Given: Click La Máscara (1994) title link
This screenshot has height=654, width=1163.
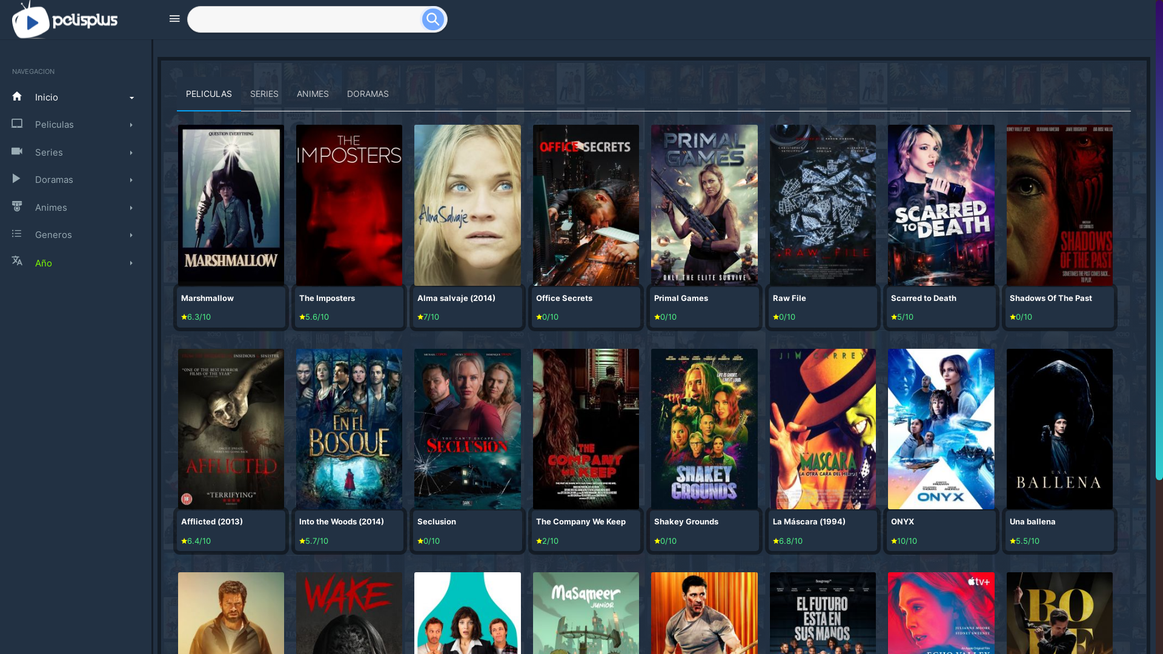Looking at the screenshot, I should coord(809,521).
